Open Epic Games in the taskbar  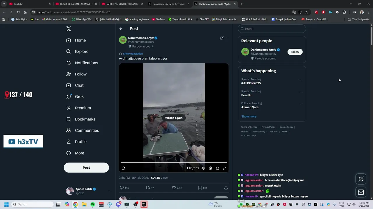144,204
